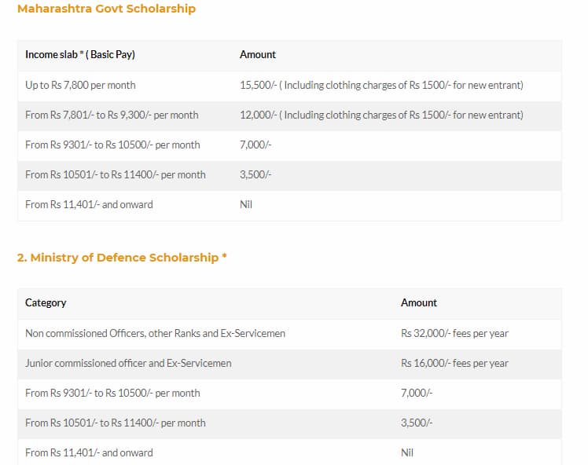Click Rs 10501/- to Rs 11400/- in Maharashtra table
The width and height of the screenshot is (588, 465).
116,174
